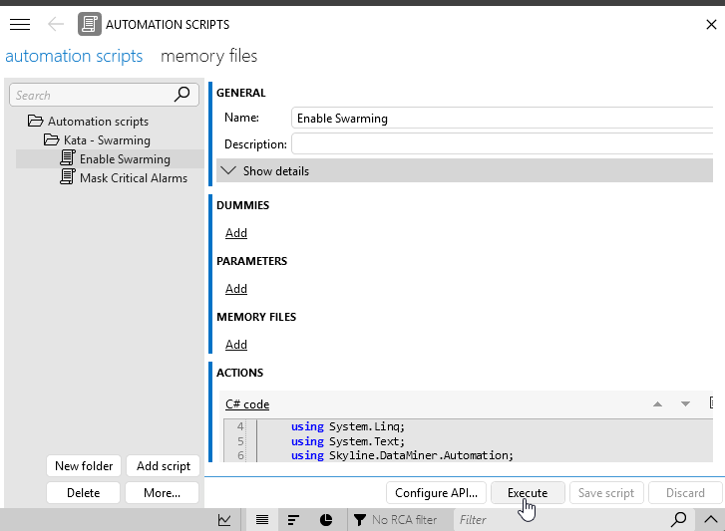
Task: Click the magnifier icon in script search
Action: [182, 95]
